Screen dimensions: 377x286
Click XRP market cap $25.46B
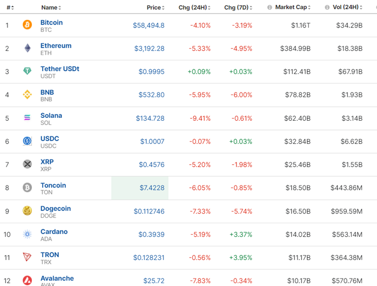click(x=297, y=165)
